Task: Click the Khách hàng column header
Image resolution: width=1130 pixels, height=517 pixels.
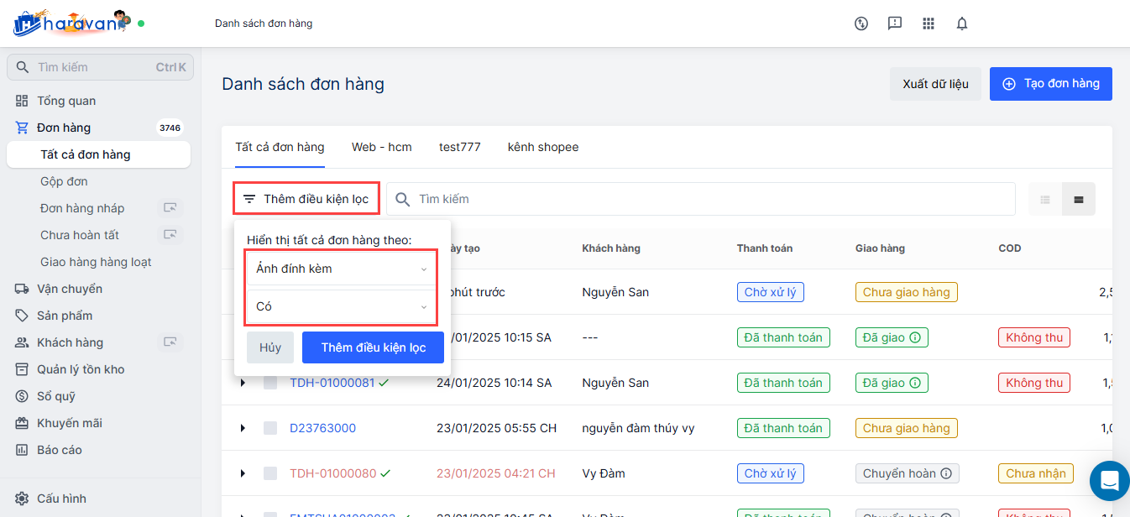Action: click(x=611, y=248)
